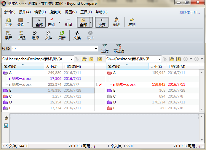Toggle the 相同 show same filter
The width and height of the screenshot is (206, 150).
click(68, 22)
